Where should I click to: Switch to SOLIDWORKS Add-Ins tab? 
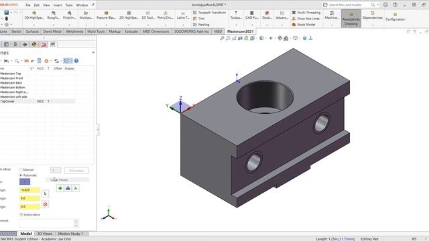(x=191, y=31)
